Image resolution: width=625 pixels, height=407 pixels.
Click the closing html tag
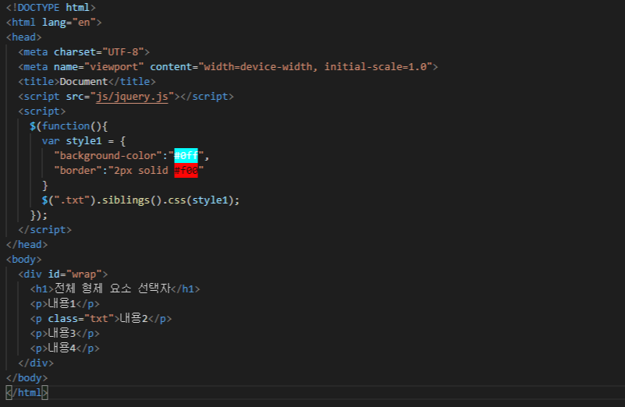tap(27, 393)
